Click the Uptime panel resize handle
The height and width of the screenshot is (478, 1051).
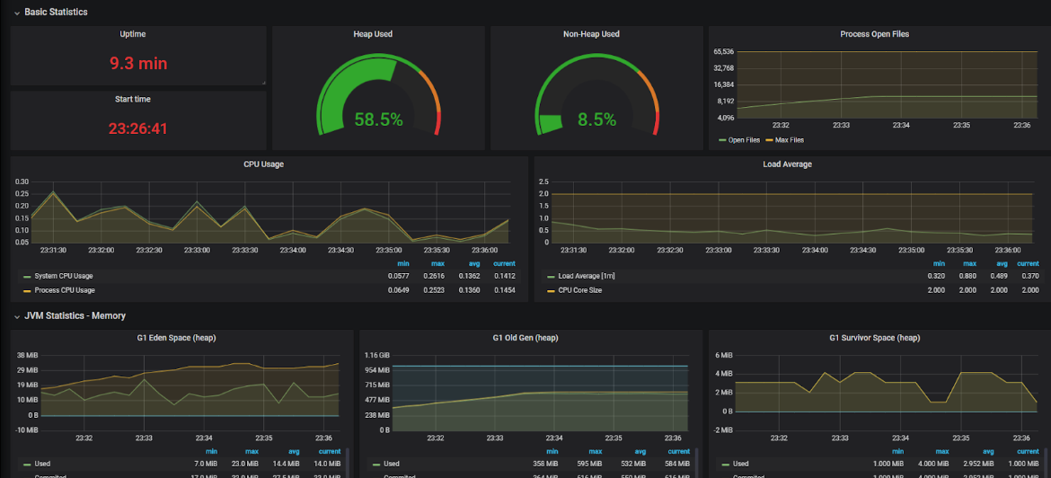coord(263,83)
